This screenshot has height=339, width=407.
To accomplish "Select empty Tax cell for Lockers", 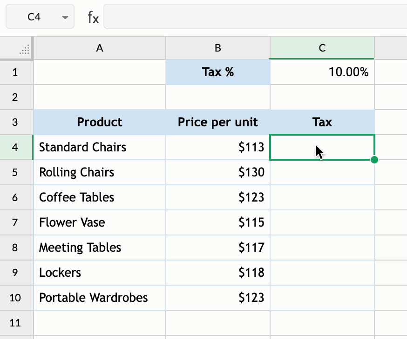I will [x=322, y=273].
